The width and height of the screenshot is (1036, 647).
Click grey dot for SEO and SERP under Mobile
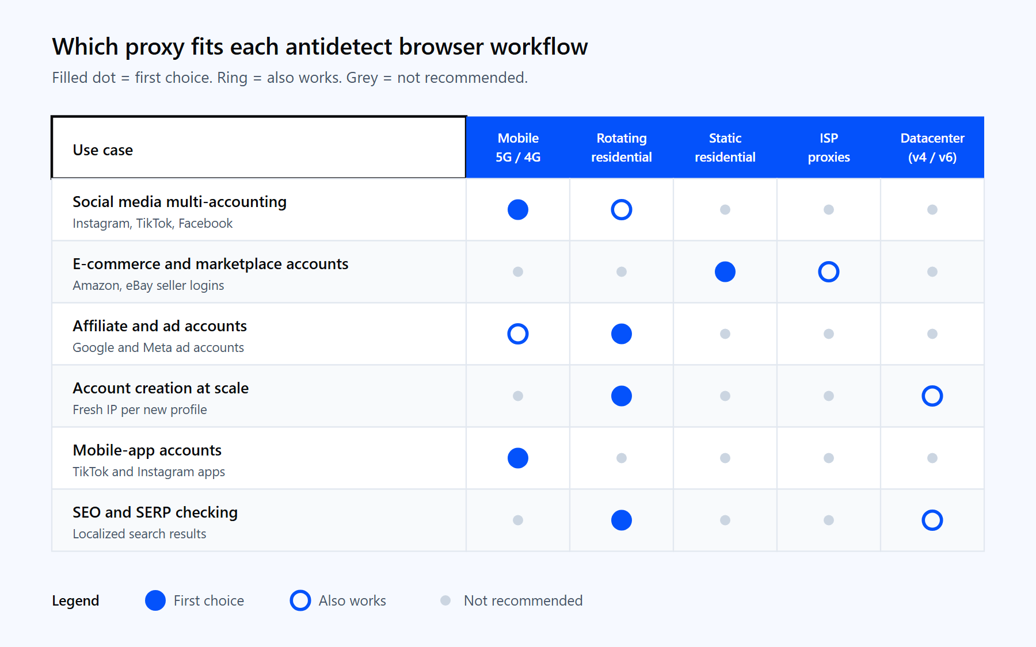tap(518, 520)
